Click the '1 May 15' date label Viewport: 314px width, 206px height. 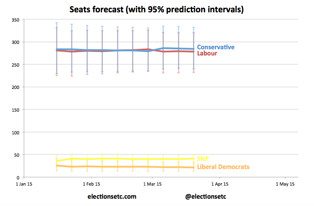(285, 184)
